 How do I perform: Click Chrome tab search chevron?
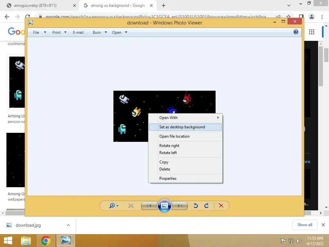289,5
